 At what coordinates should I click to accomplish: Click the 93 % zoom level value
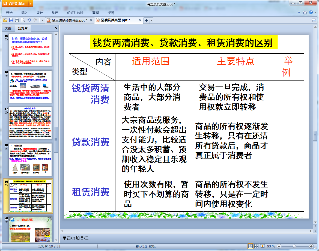[271, 246]
